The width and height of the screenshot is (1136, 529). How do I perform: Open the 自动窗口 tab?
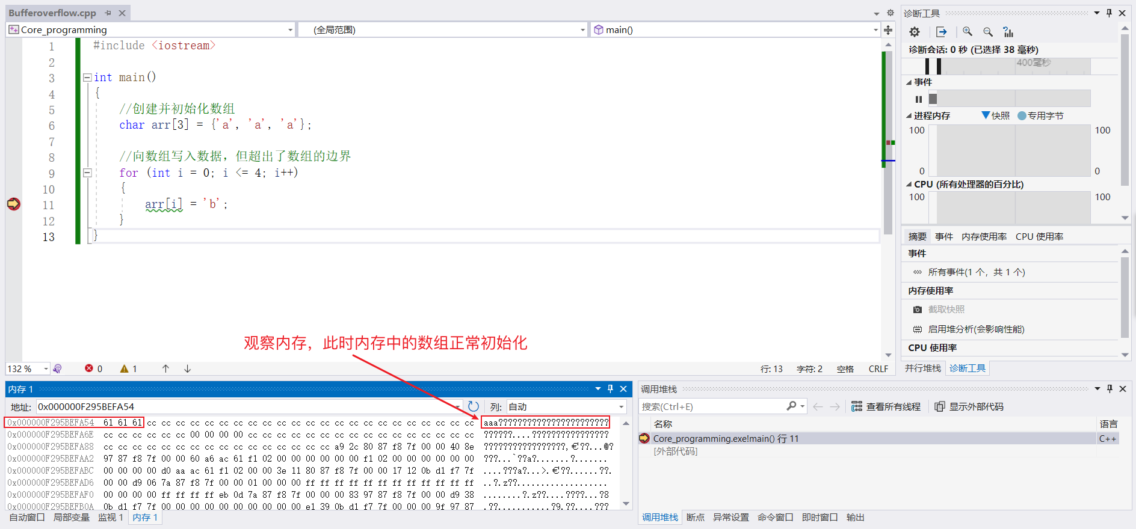click(27, 517)
